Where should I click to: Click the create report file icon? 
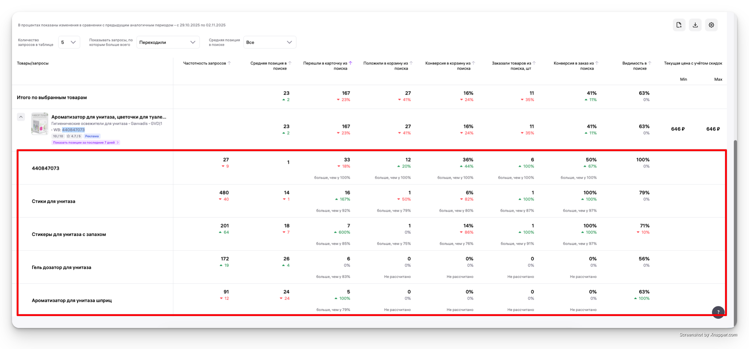(679, 25)
